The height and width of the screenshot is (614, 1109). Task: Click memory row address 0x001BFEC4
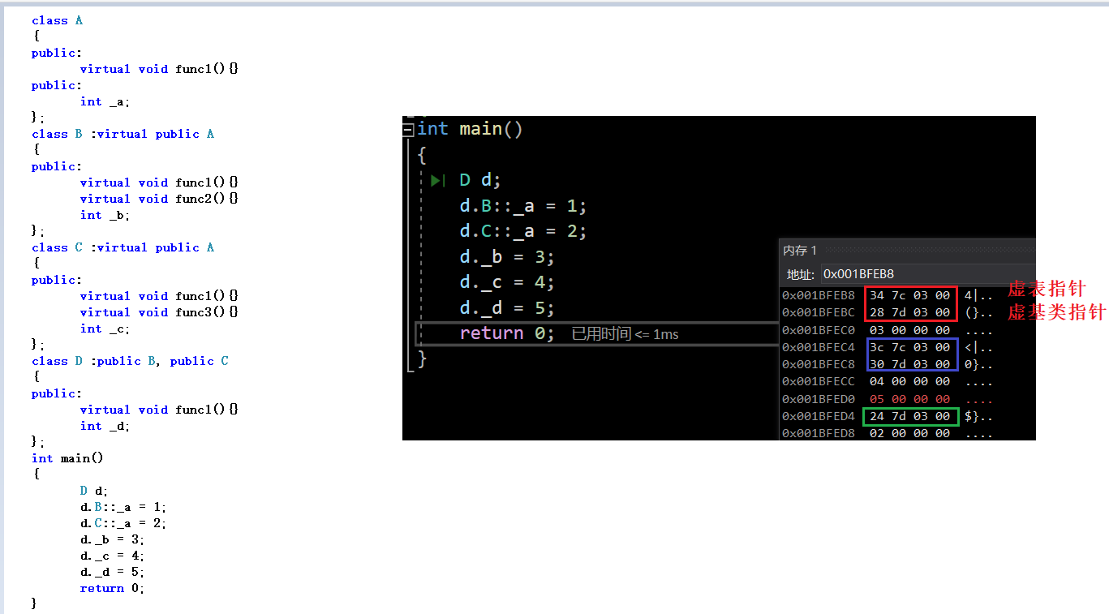pyautogui.click(x=819, y=347)
